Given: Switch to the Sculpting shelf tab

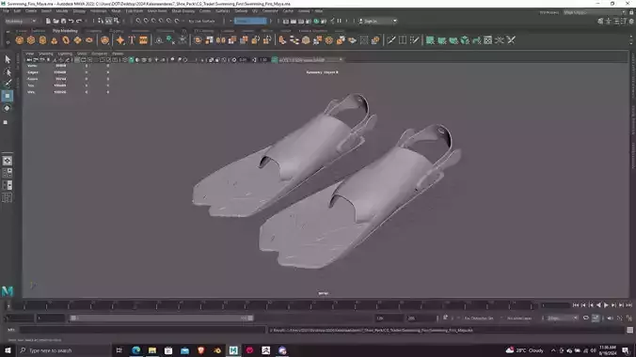Looking at the screenshot, I should click(93, 31).
